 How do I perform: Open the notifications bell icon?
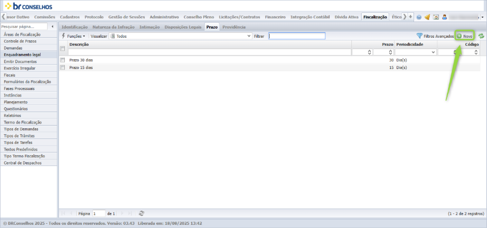(427, 17)
